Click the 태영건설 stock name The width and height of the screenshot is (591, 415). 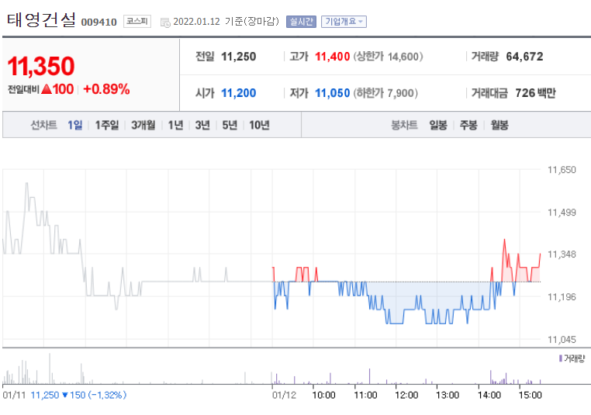41,19
